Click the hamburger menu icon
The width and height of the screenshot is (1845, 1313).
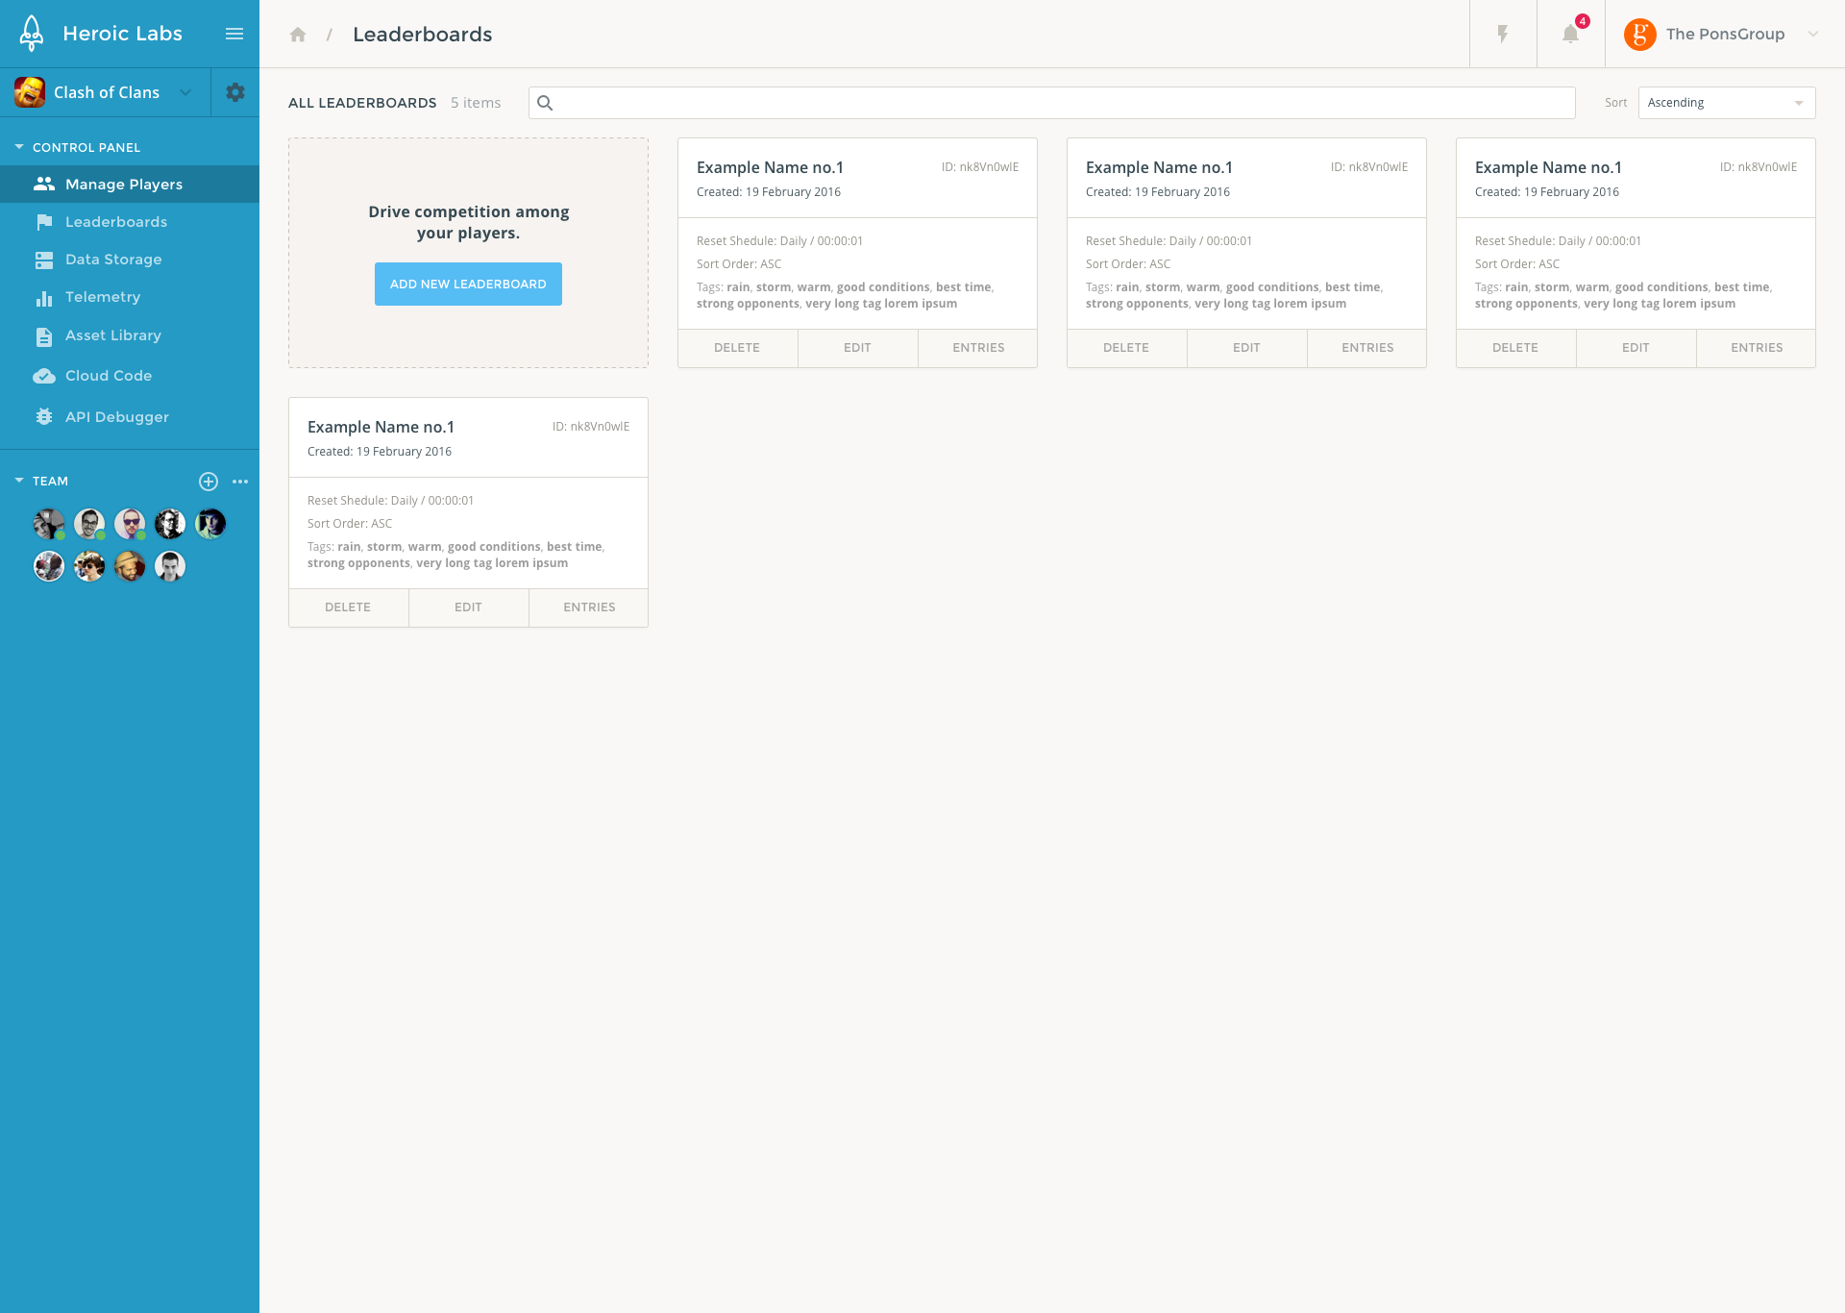click(x=234, y=34)
